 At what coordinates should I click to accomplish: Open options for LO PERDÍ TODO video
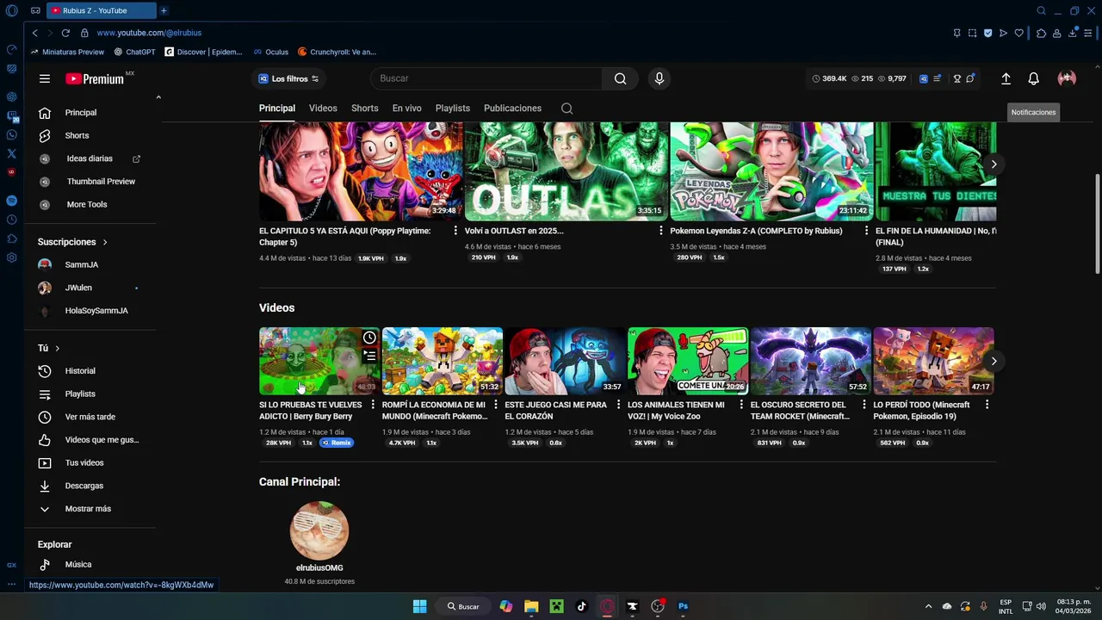click(987, 405)
